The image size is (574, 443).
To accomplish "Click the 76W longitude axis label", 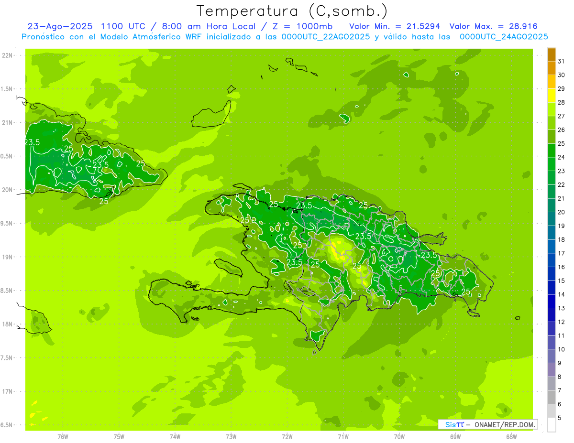I will pos(63,436).
